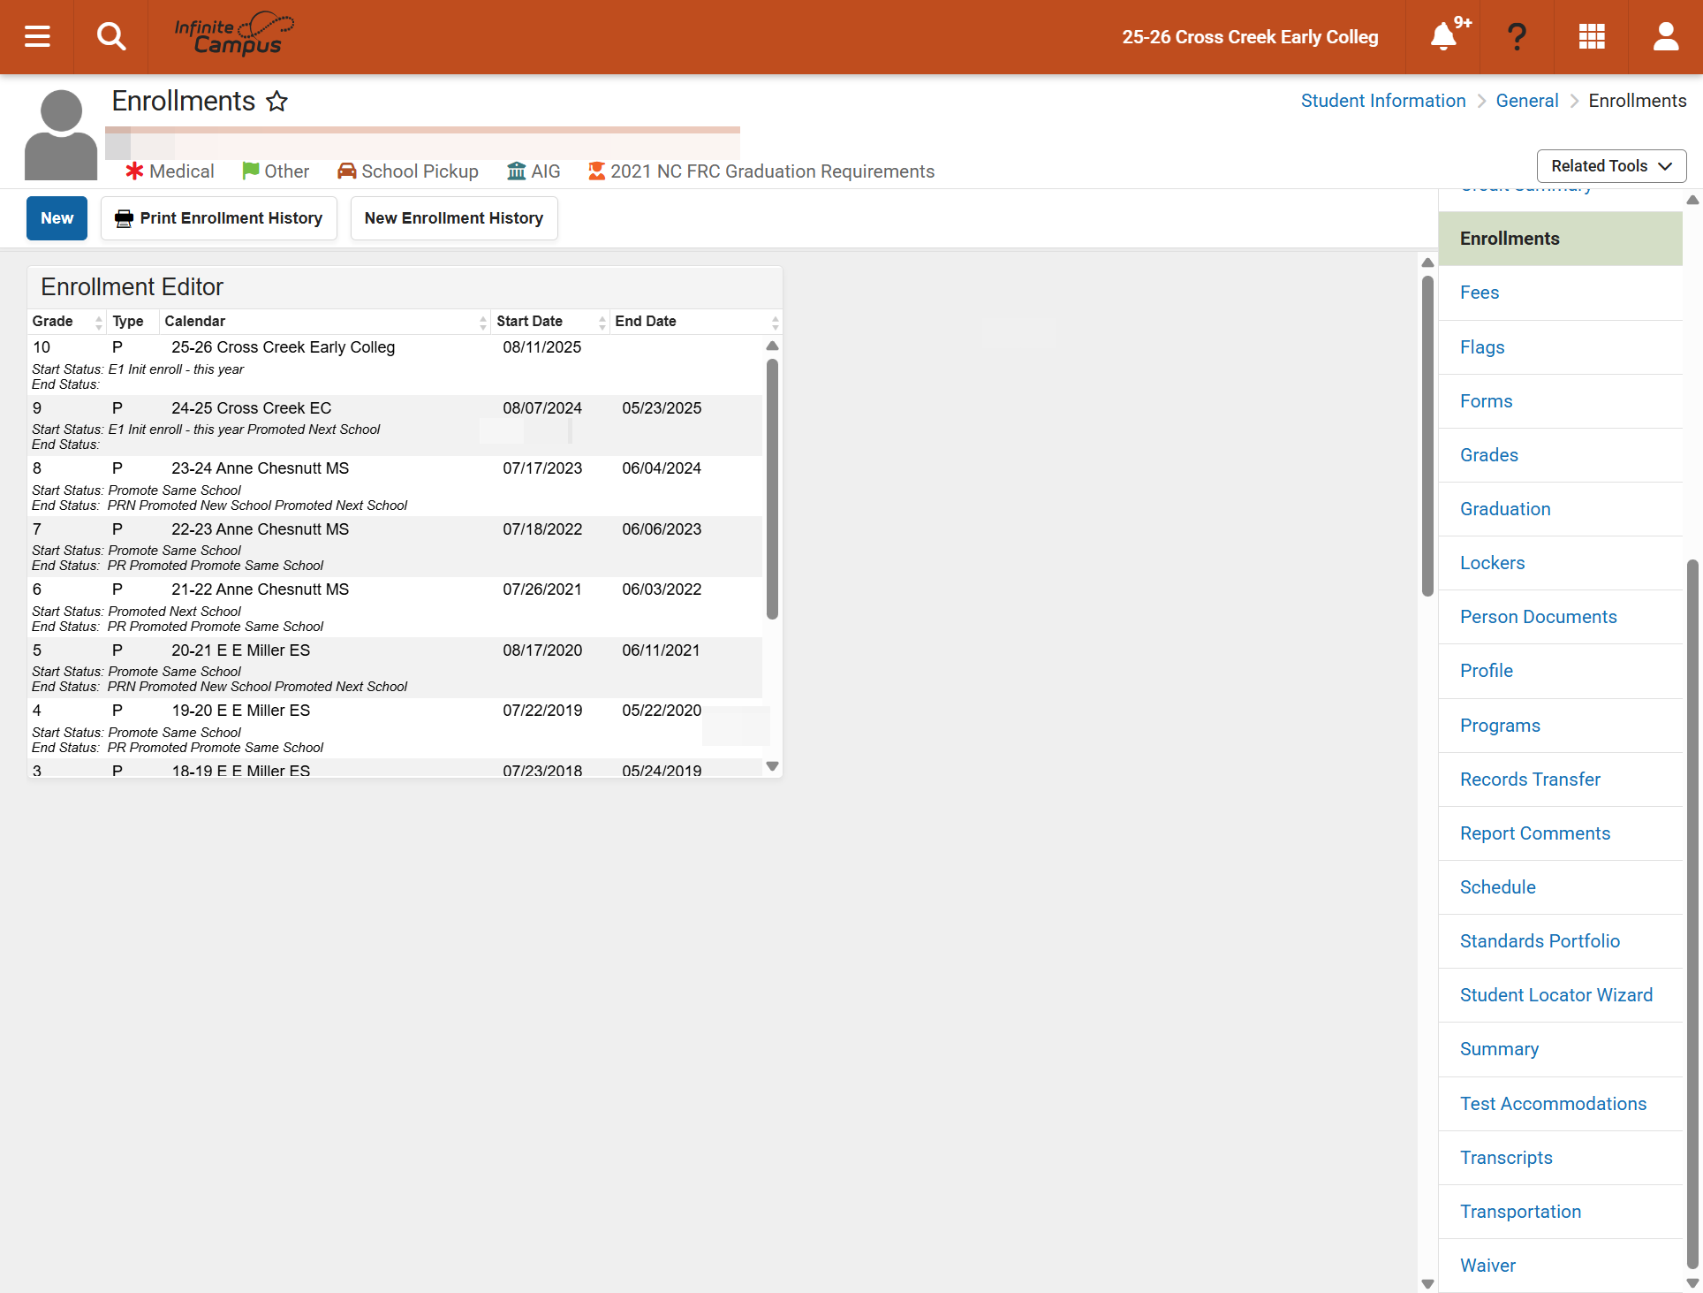Select the 24-25 Cross Creek EC row
Screen dimensions: 1703x1293
395,426
